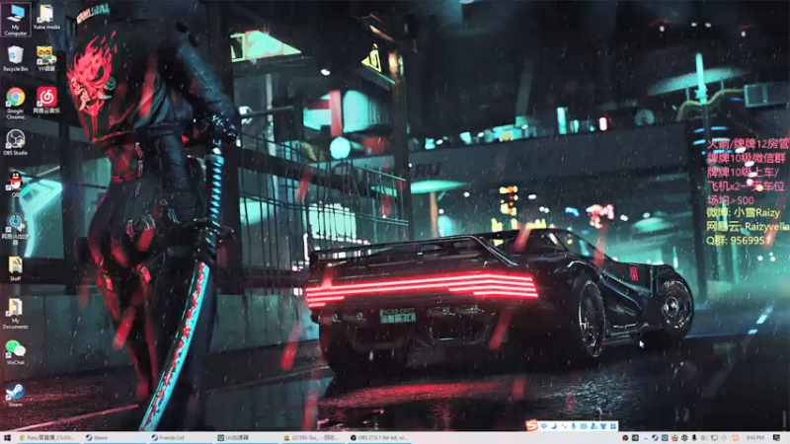Open the network tray icon
This screenshot has width=790, height=444.
(714, 438)
